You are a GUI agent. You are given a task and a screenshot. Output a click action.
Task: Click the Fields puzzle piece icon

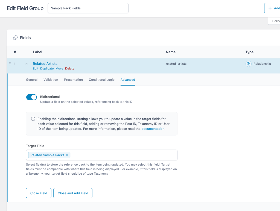click(15, 38)
